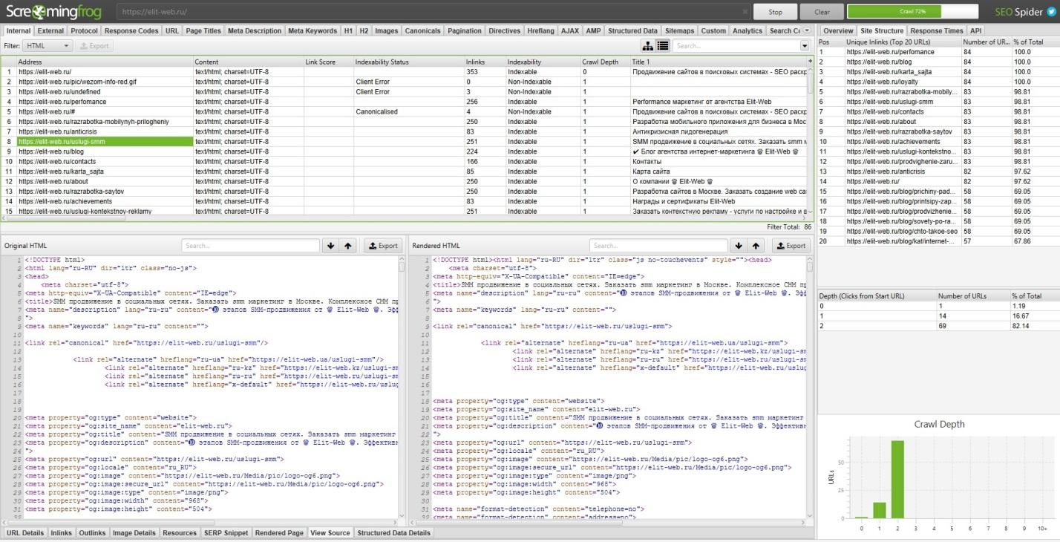Open the main table search options dropdown
Viewport: 1060px width, 542px height.
coord(805,46)
